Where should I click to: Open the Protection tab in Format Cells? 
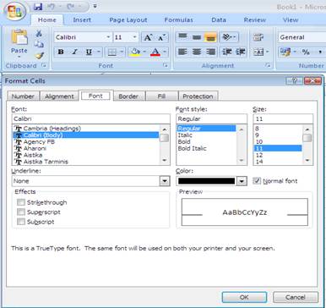[x=198, y=96]
